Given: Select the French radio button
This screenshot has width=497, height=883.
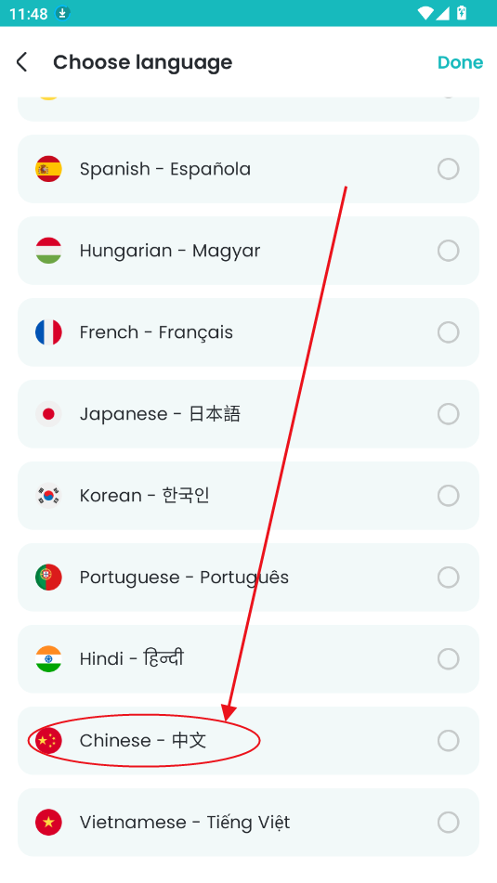Looking at the screenshot, I should point(449,332).
